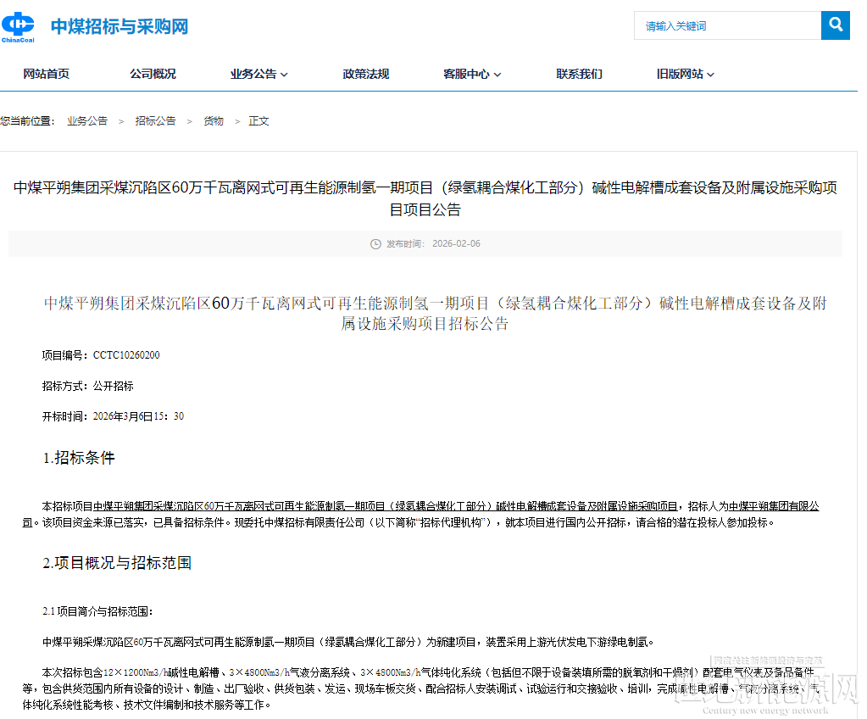The height and width of the screenshot is (719, 867).
Task: Open the 联系我们 page
Action: click(x=579, y=74)
